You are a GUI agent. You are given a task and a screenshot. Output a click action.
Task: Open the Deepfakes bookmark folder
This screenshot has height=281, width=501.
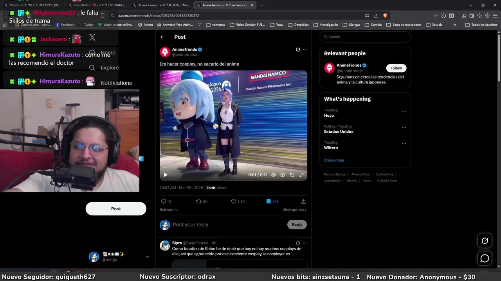point(298,25)
